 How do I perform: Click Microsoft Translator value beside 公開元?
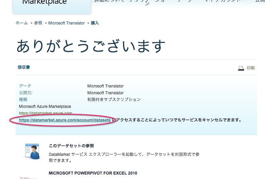(105, 93)
